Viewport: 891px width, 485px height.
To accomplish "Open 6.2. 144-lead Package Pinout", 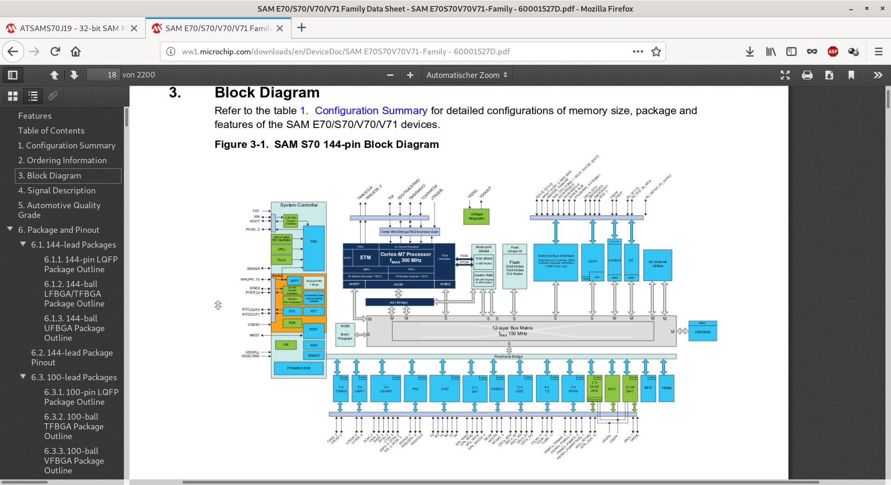I will tap(72, 357).
